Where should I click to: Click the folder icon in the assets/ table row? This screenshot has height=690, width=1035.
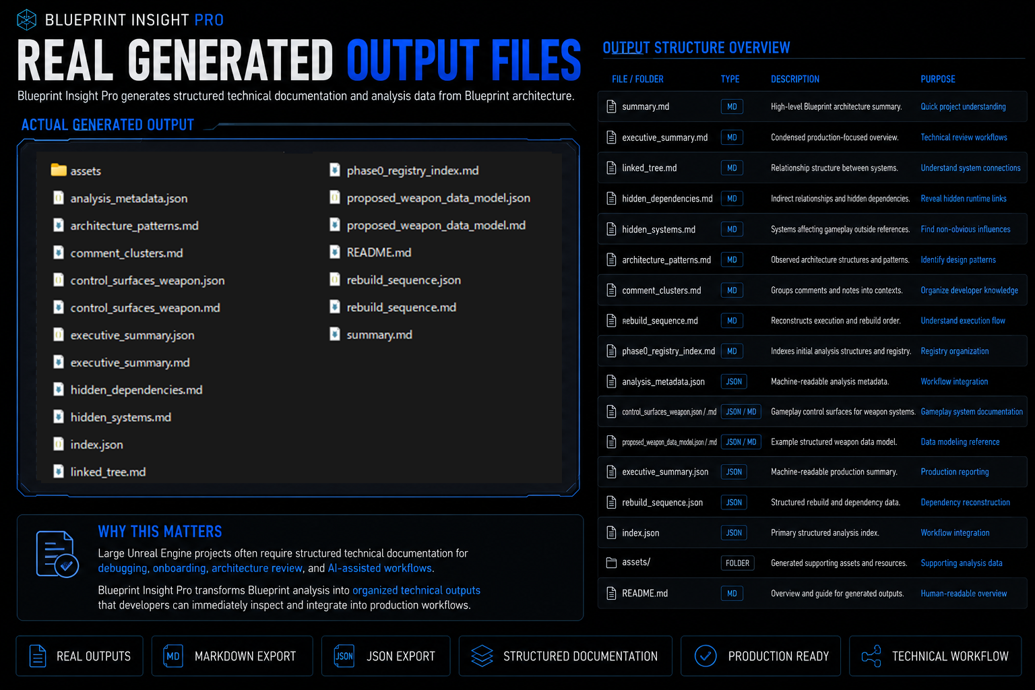[612, 563]
